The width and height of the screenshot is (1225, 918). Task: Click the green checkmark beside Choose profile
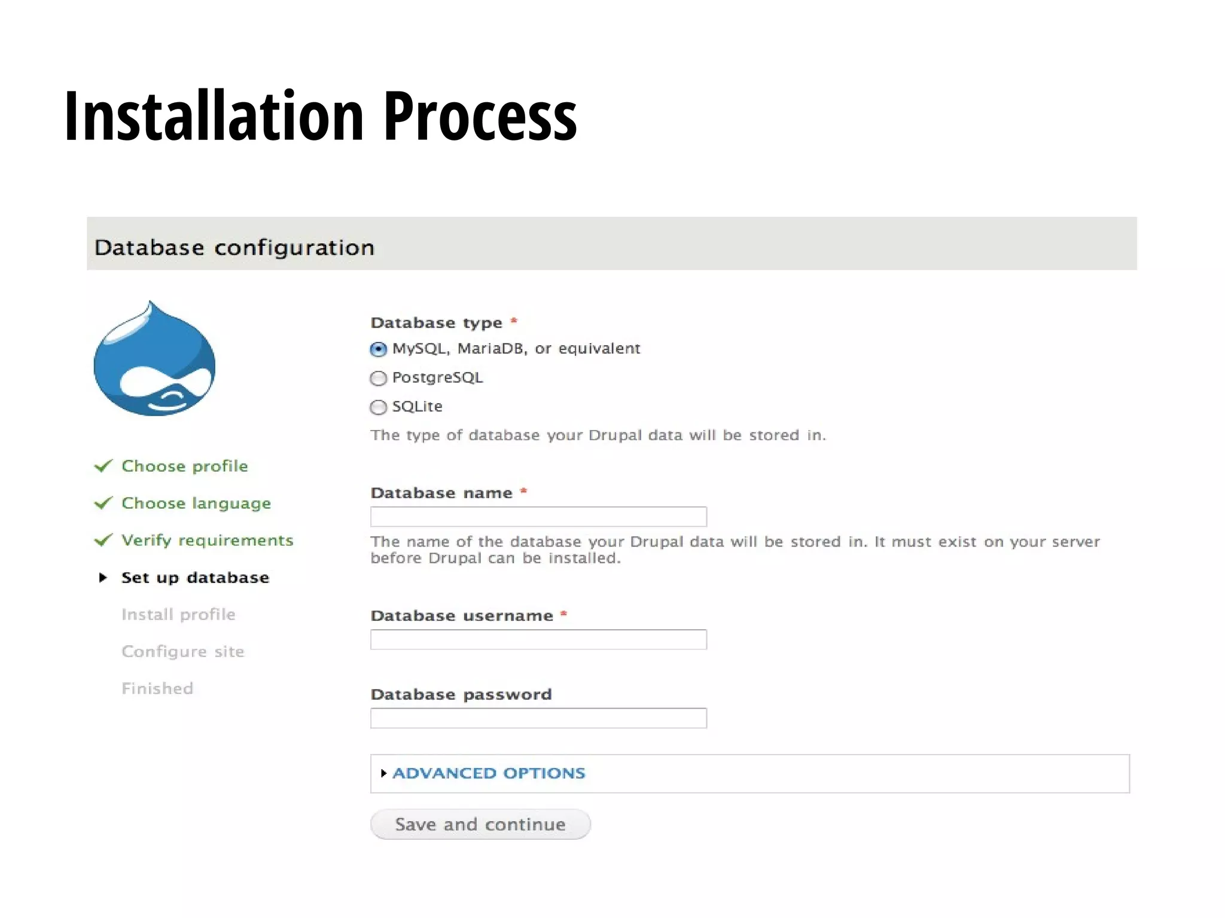103,466
